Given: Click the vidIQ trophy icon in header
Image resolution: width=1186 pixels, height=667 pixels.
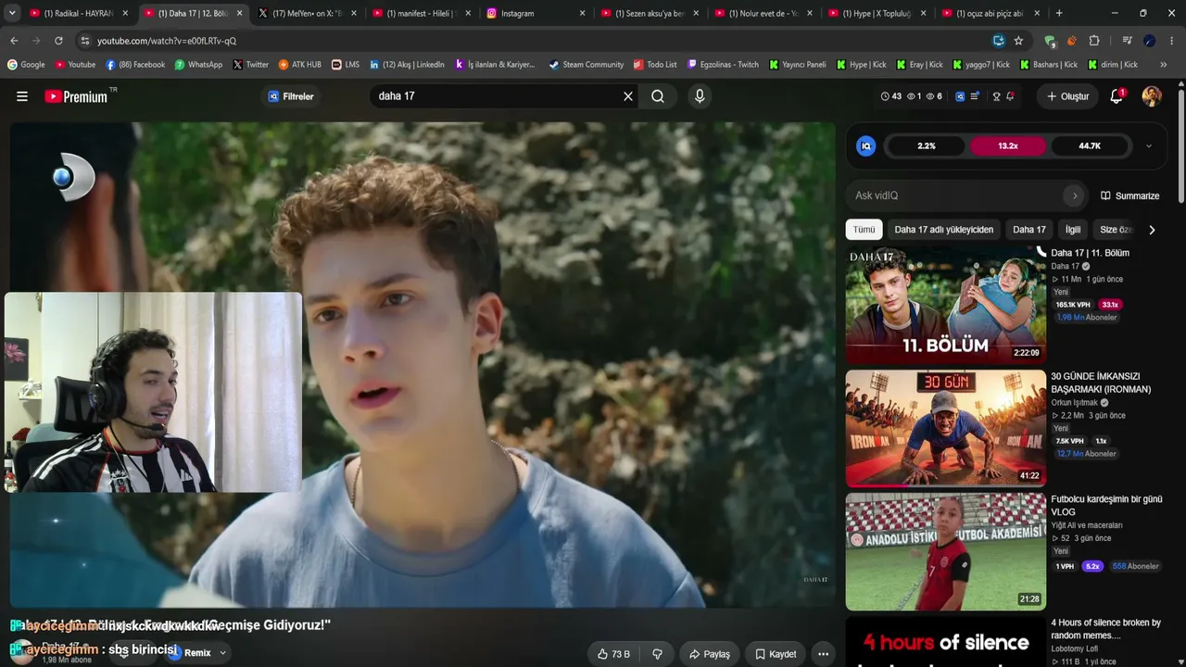Looking at the screenshot, I should 997,96.
